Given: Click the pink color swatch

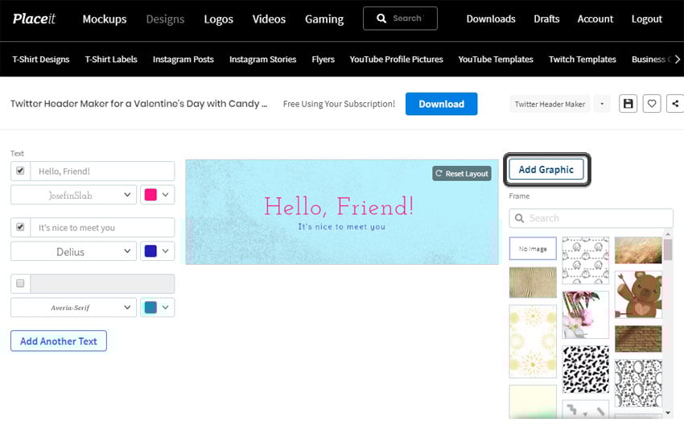Looking at the screenshot, I should coord(150,195).
